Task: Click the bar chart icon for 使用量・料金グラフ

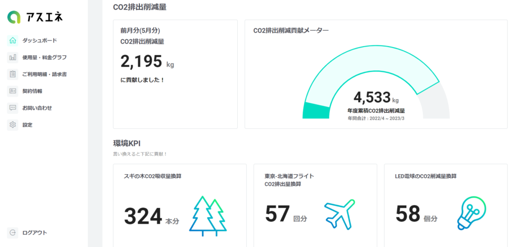Action: pyautogui.click(x=13, y=57)
